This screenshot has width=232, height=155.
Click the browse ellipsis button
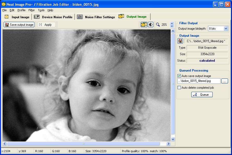224,81
